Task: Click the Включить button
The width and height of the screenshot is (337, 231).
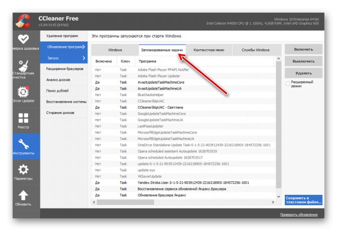Action: point(303,49)
